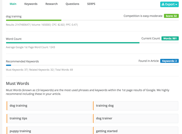This screenshot has width=182, height=134.
Task: Click the download icon in Export button
Action: click(x=163, y=4)
